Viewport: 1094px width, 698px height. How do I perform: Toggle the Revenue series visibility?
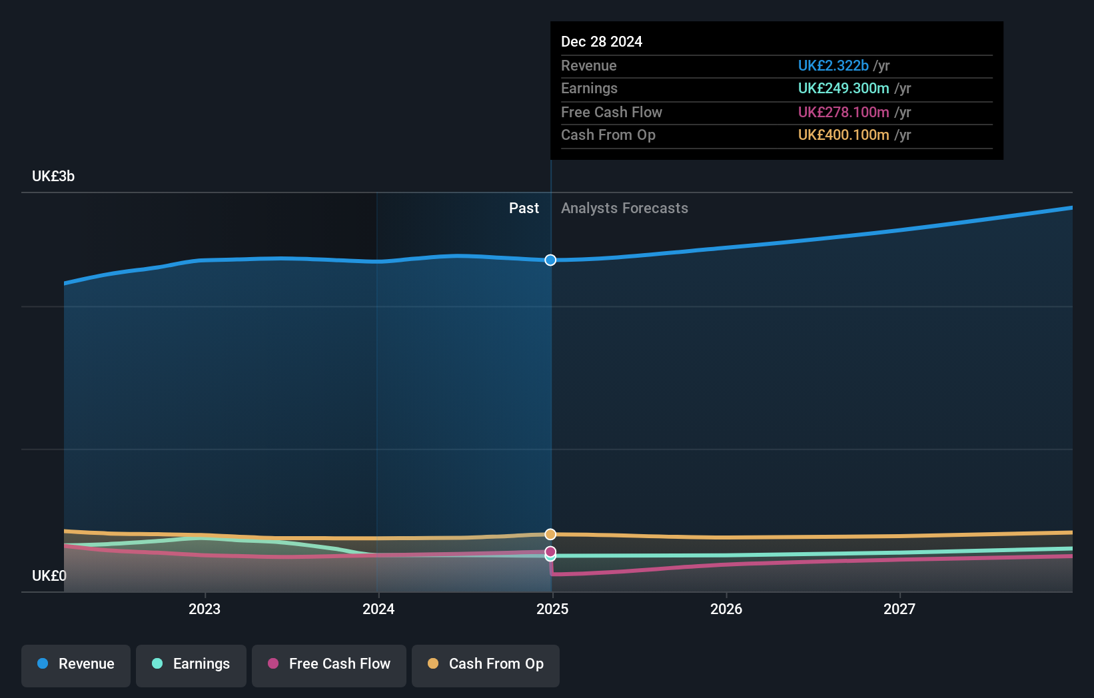pos(75,665)
